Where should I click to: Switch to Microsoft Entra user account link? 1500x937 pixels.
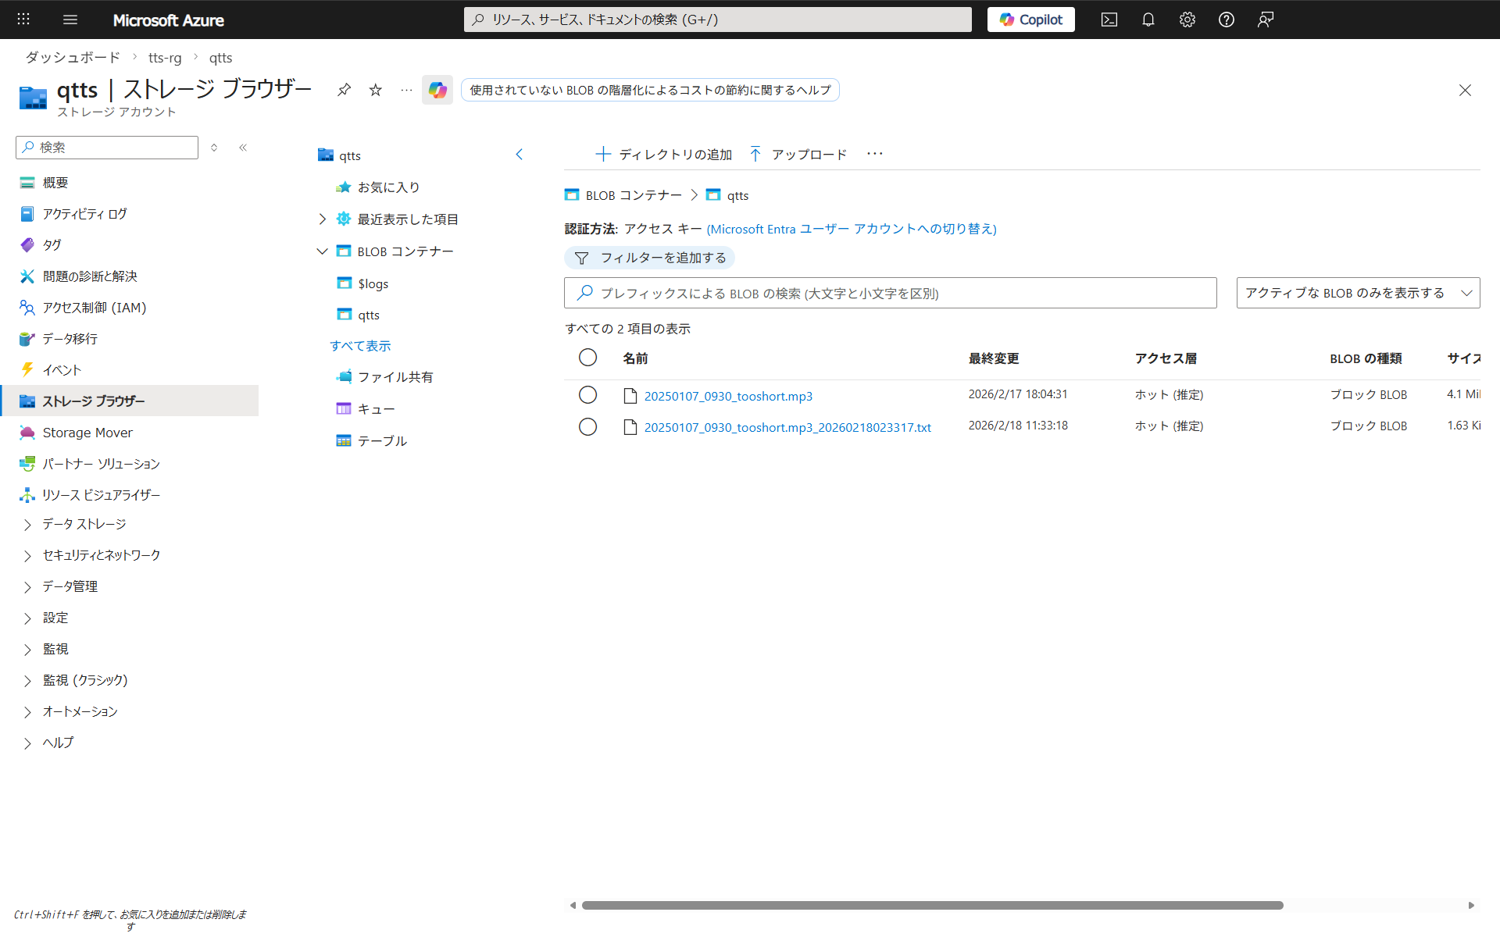tap(852, 229)
